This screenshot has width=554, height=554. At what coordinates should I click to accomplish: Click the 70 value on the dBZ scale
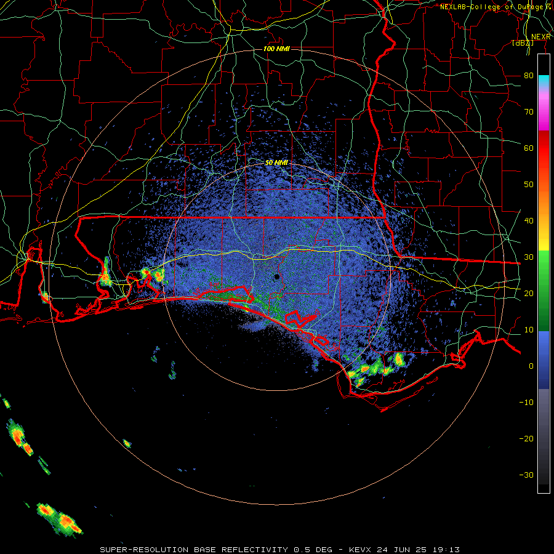click(529, 112)
